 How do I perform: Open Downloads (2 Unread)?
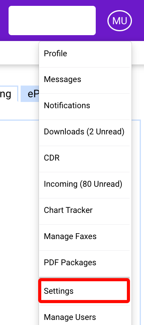click(x=84, y=132)
